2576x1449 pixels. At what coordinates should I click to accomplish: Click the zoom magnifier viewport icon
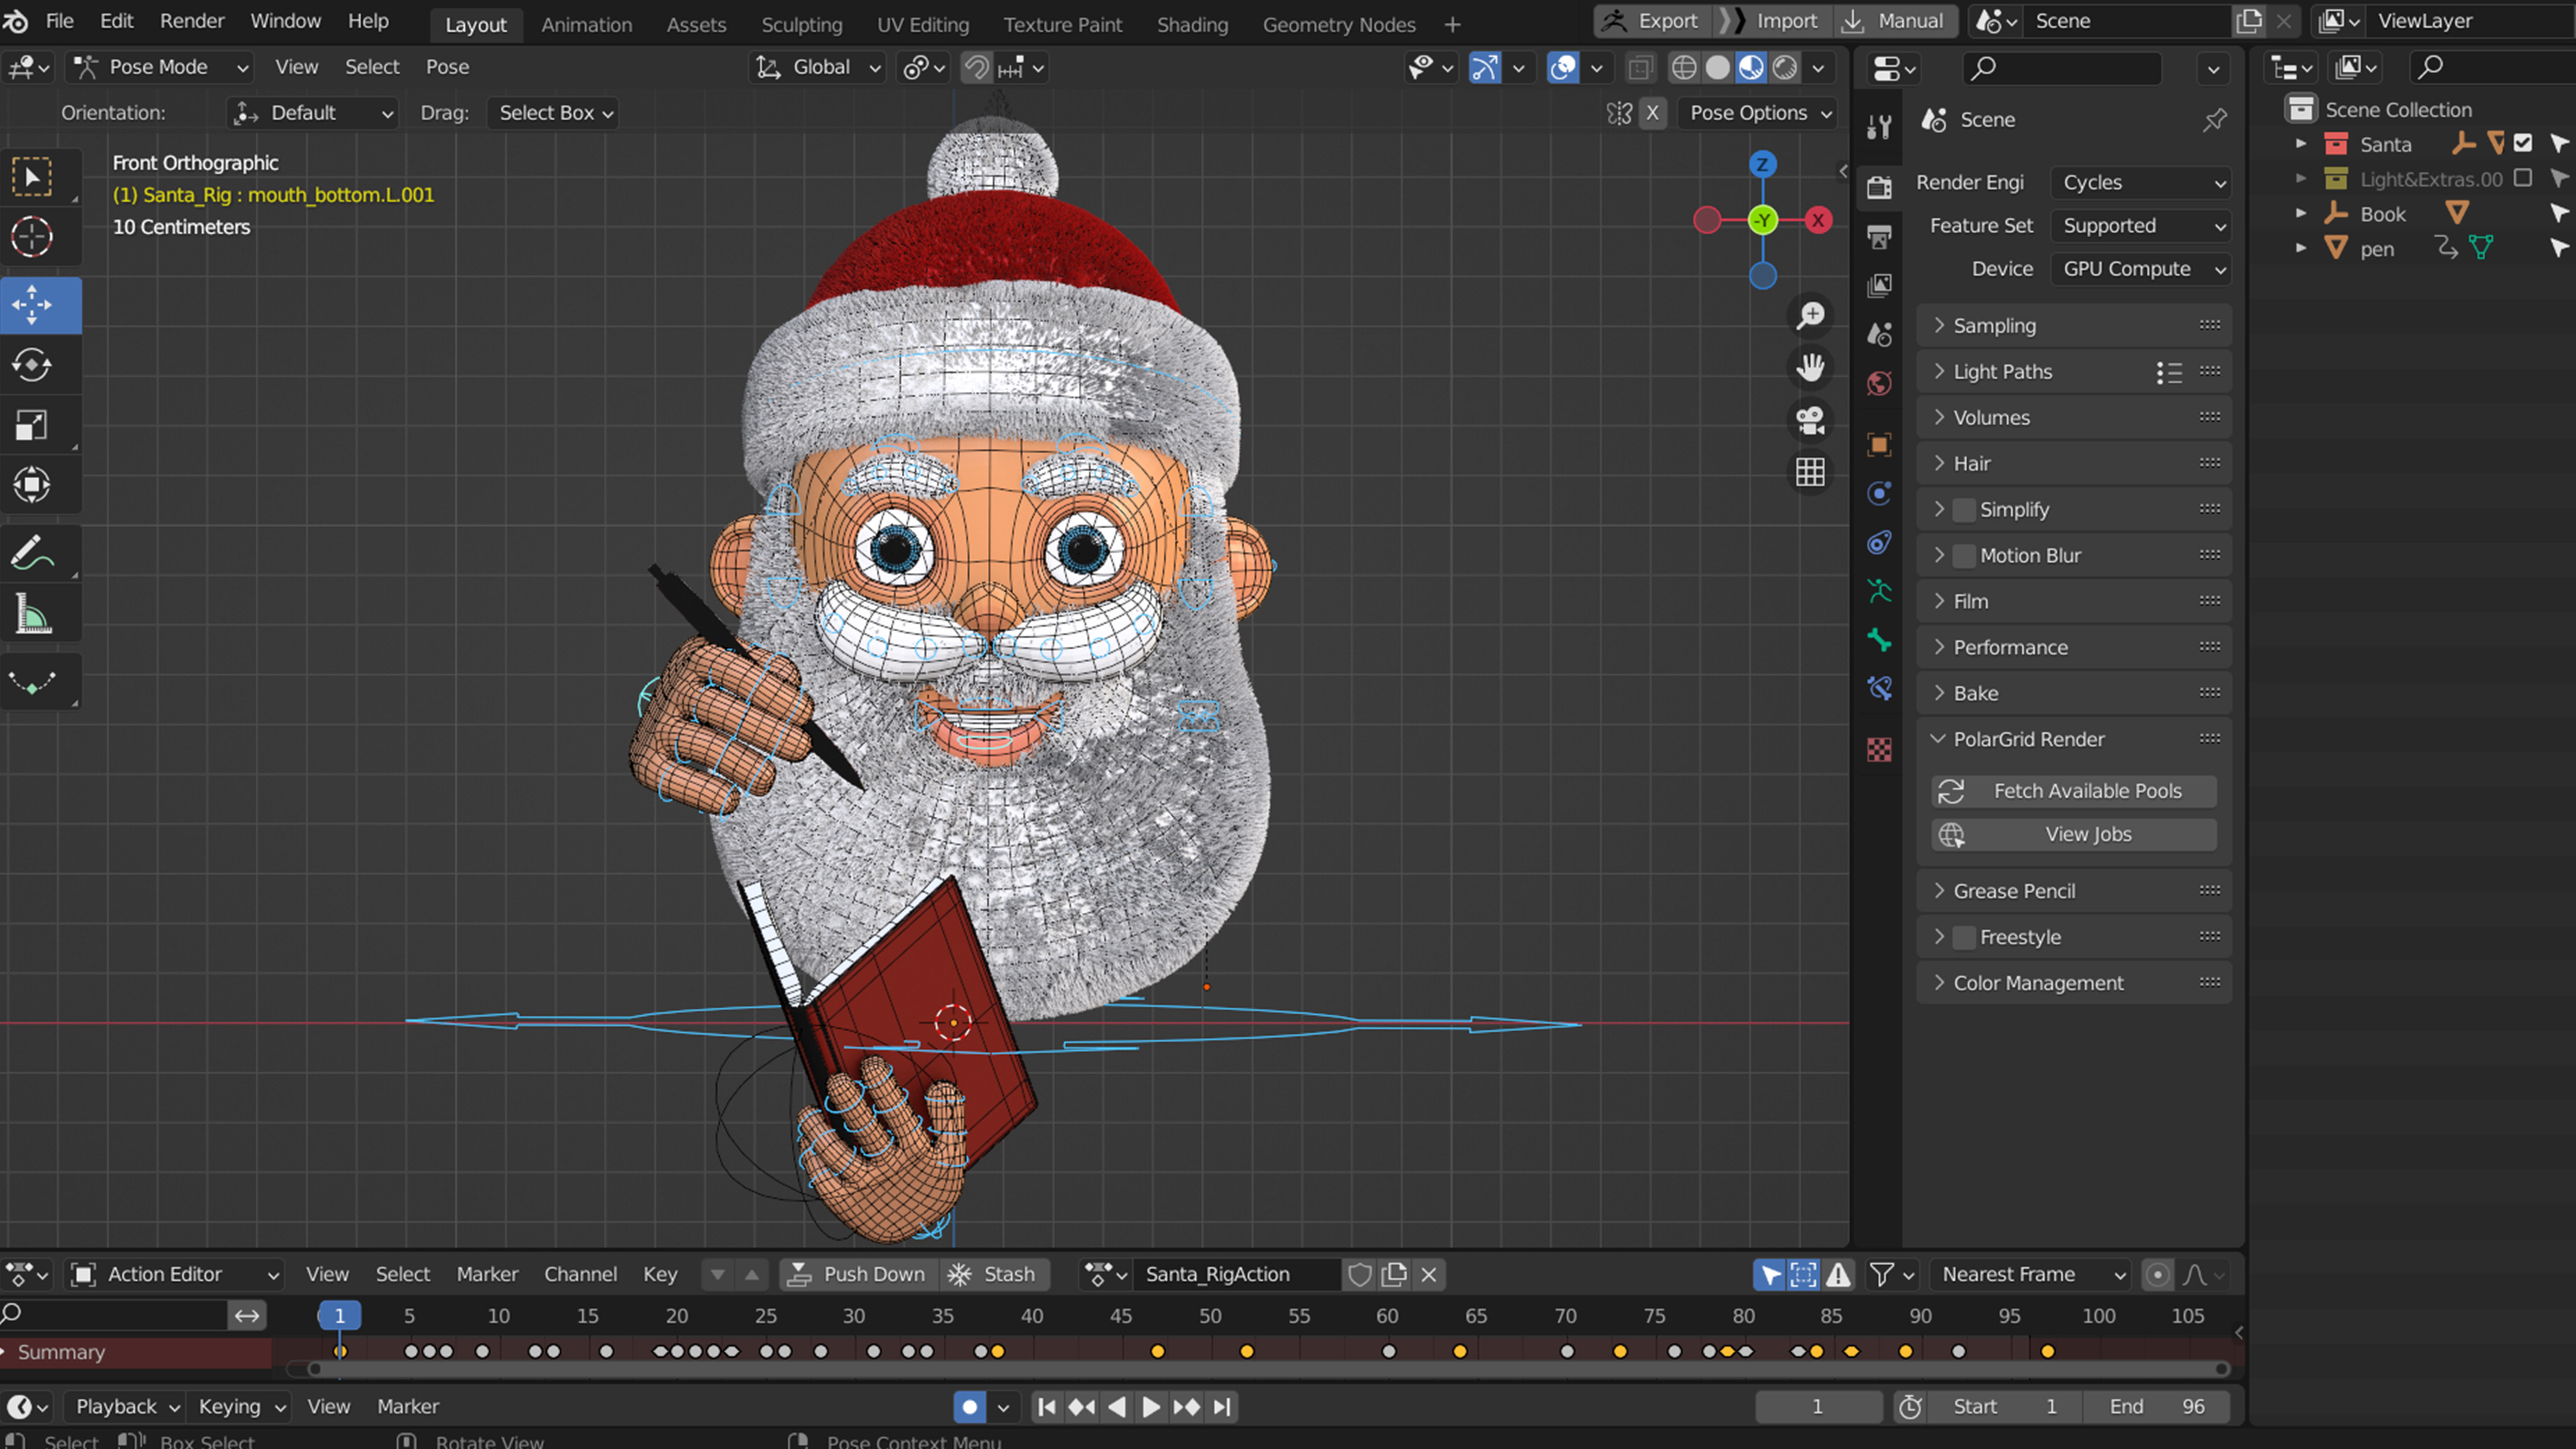1810,316
